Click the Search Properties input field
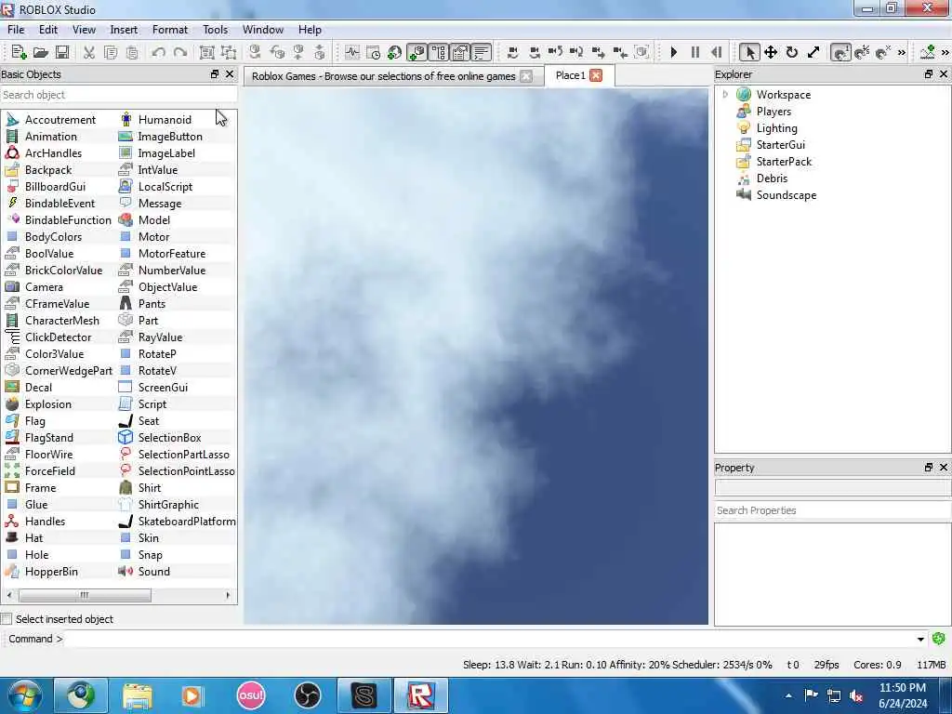952x714 pixels. 832,510
